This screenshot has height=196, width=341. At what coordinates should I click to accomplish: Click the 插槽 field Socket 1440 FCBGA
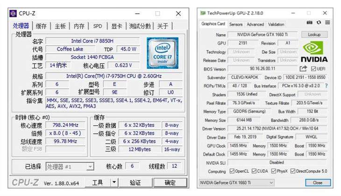click(x=92, y=57)
